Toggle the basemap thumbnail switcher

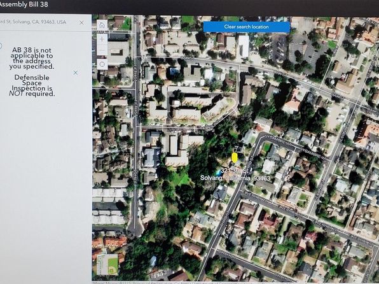tap(107, 264)
